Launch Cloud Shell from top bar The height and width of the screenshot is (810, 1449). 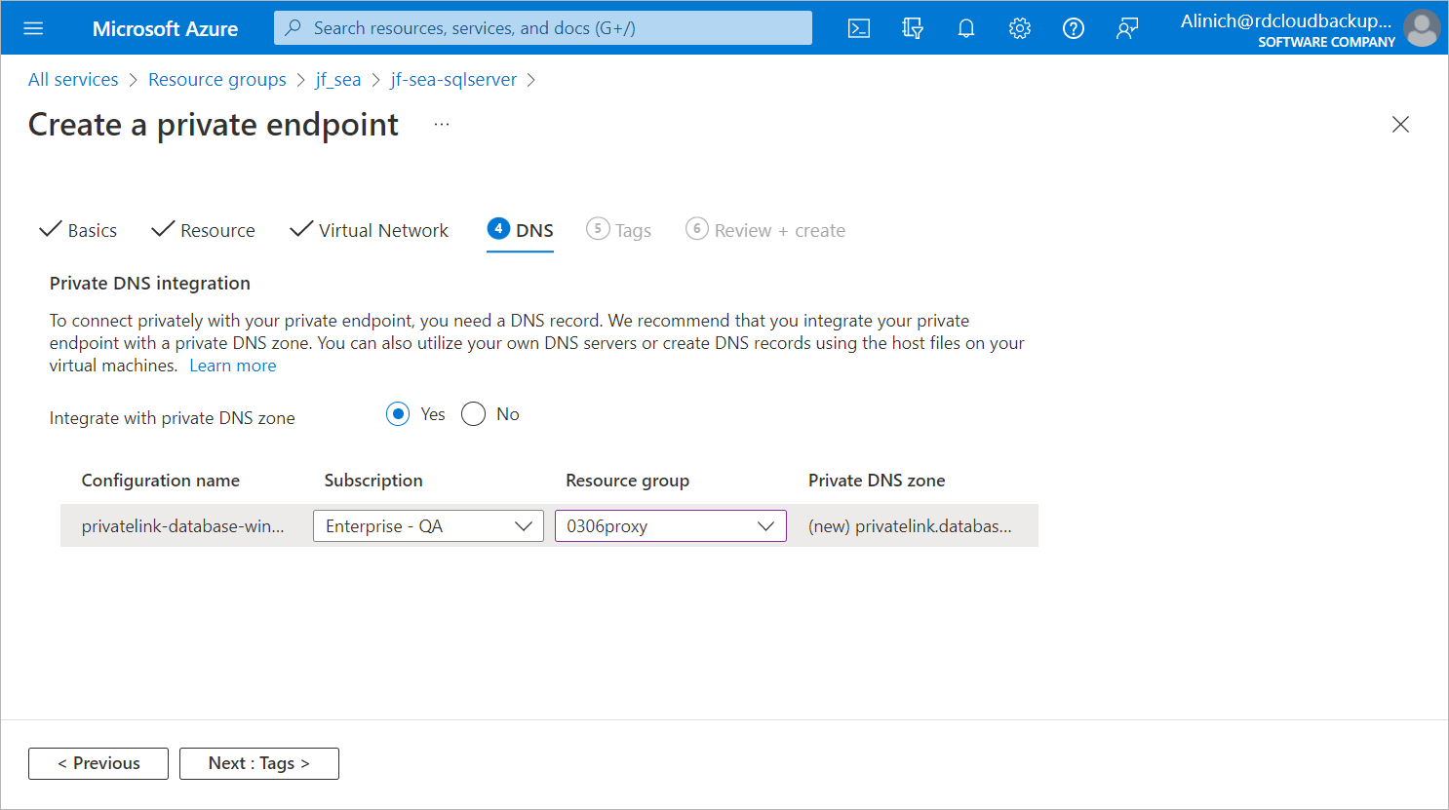859,28
